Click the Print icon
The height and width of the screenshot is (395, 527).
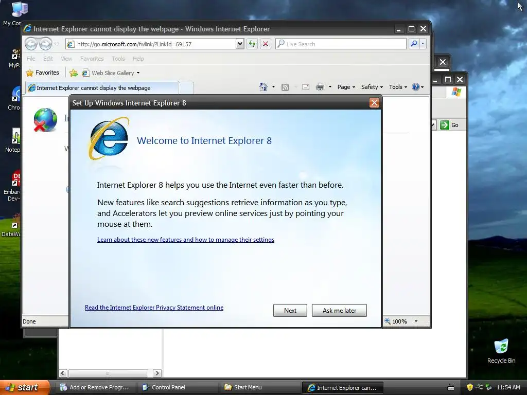pos(320,87)
